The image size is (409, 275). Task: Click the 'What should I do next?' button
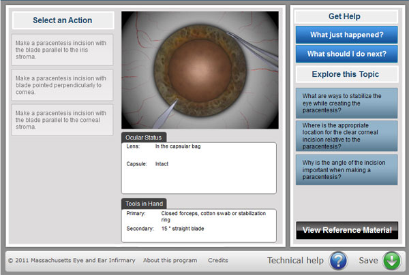pyautogui.click(x=347, y=54)
